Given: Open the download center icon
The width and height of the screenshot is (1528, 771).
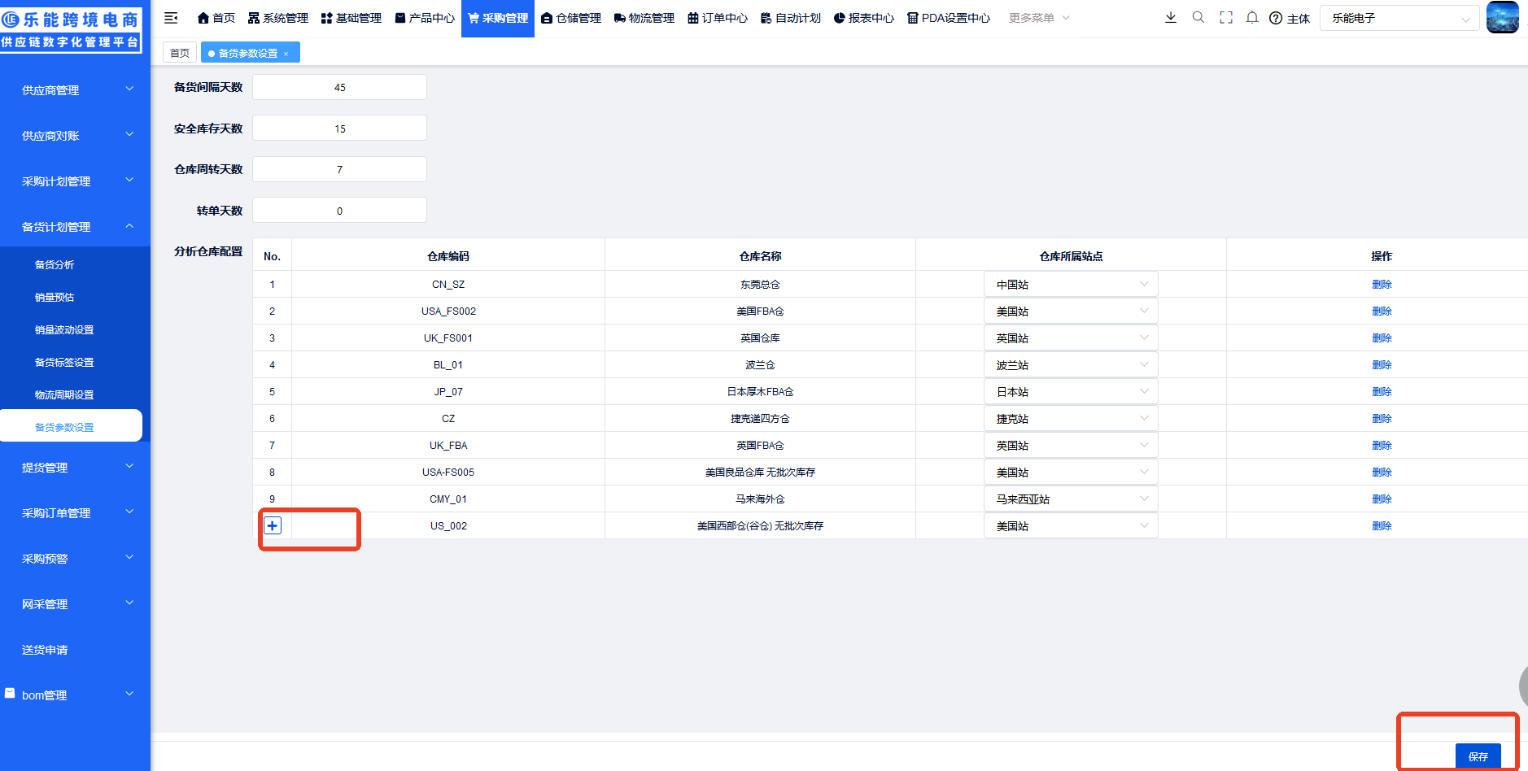Looking at the screenshot, I should tap(1171, 17).
